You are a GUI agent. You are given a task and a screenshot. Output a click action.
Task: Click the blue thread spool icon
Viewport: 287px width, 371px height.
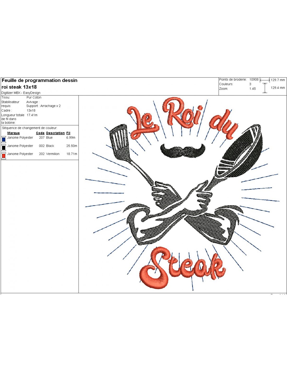(4, 139)
